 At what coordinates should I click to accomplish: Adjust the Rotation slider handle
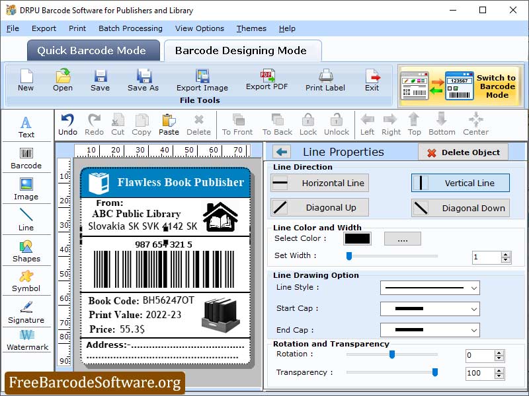[x=392, y=354]
